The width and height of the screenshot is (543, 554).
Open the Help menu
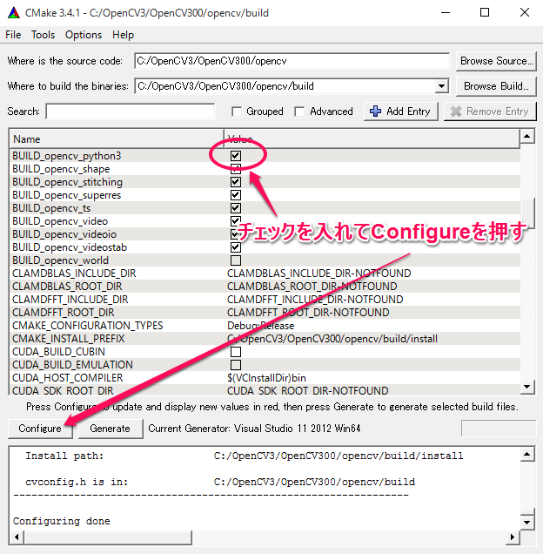(x=124, y=35)
